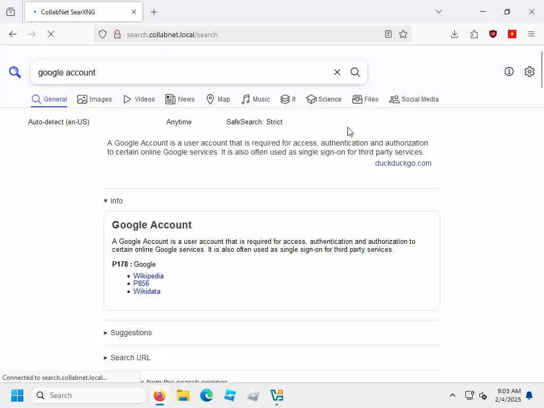Open the extensions puzzle icon

(474, 34)
